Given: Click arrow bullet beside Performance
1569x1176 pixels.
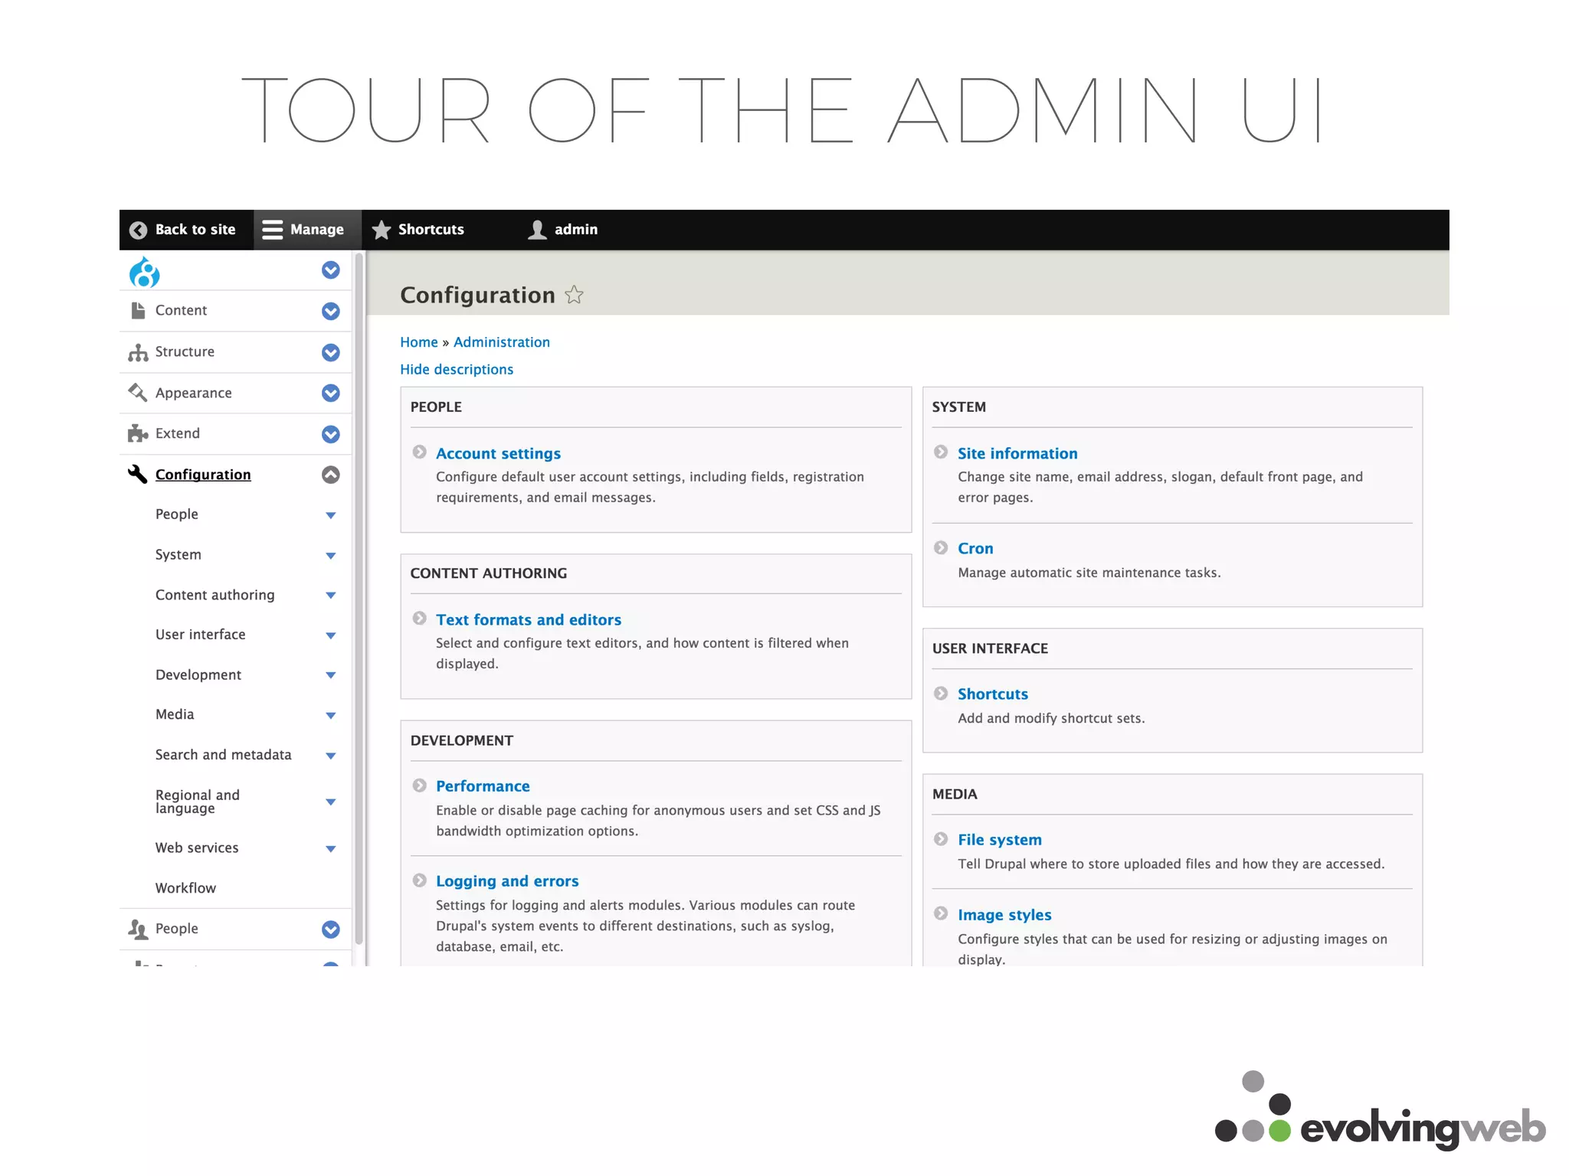Looking at the screenshot, I should 419,785.
